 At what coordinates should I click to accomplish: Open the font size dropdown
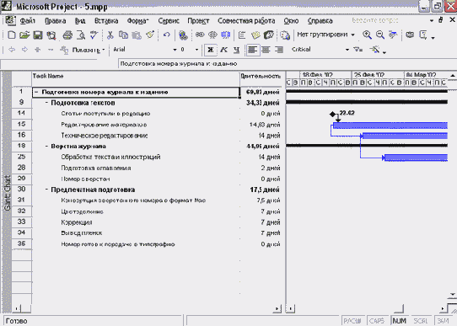pos(196,50)
